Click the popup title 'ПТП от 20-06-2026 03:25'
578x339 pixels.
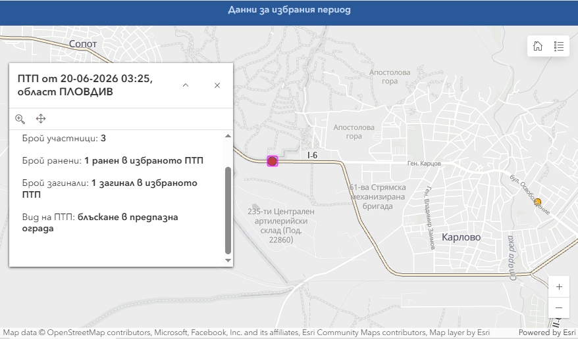point(85,78)
